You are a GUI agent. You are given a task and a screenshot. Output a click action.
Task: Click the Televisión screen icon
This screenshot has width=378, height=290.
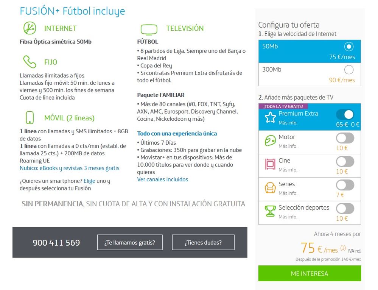(149, 29)
